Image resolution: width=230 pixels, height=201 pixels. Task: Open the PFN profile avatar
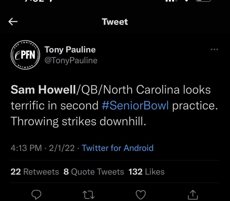pos(25,55)
